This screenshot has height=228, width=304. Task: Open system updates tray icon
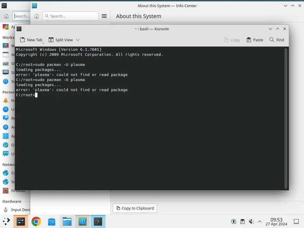[234, 221]
